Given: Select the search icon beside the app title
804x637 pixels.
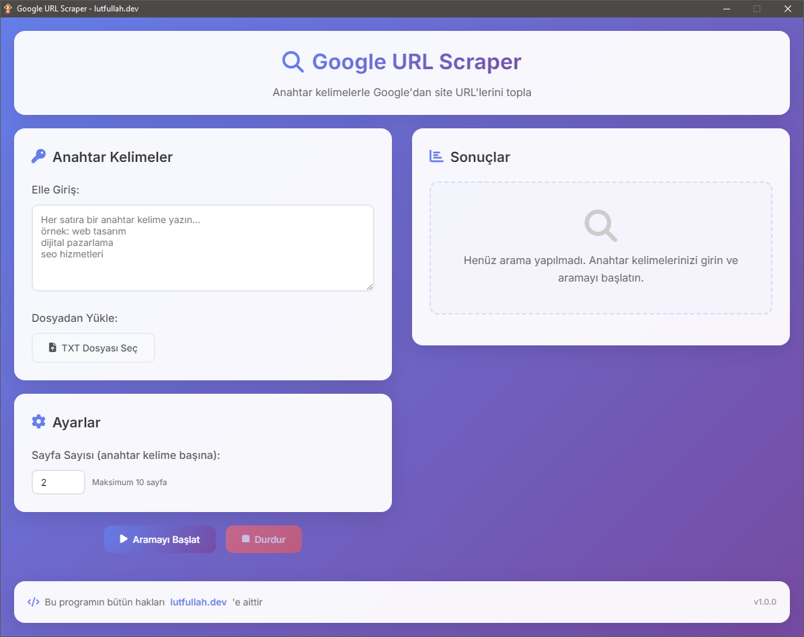Looking at the screenshot, I should point(292,61).
